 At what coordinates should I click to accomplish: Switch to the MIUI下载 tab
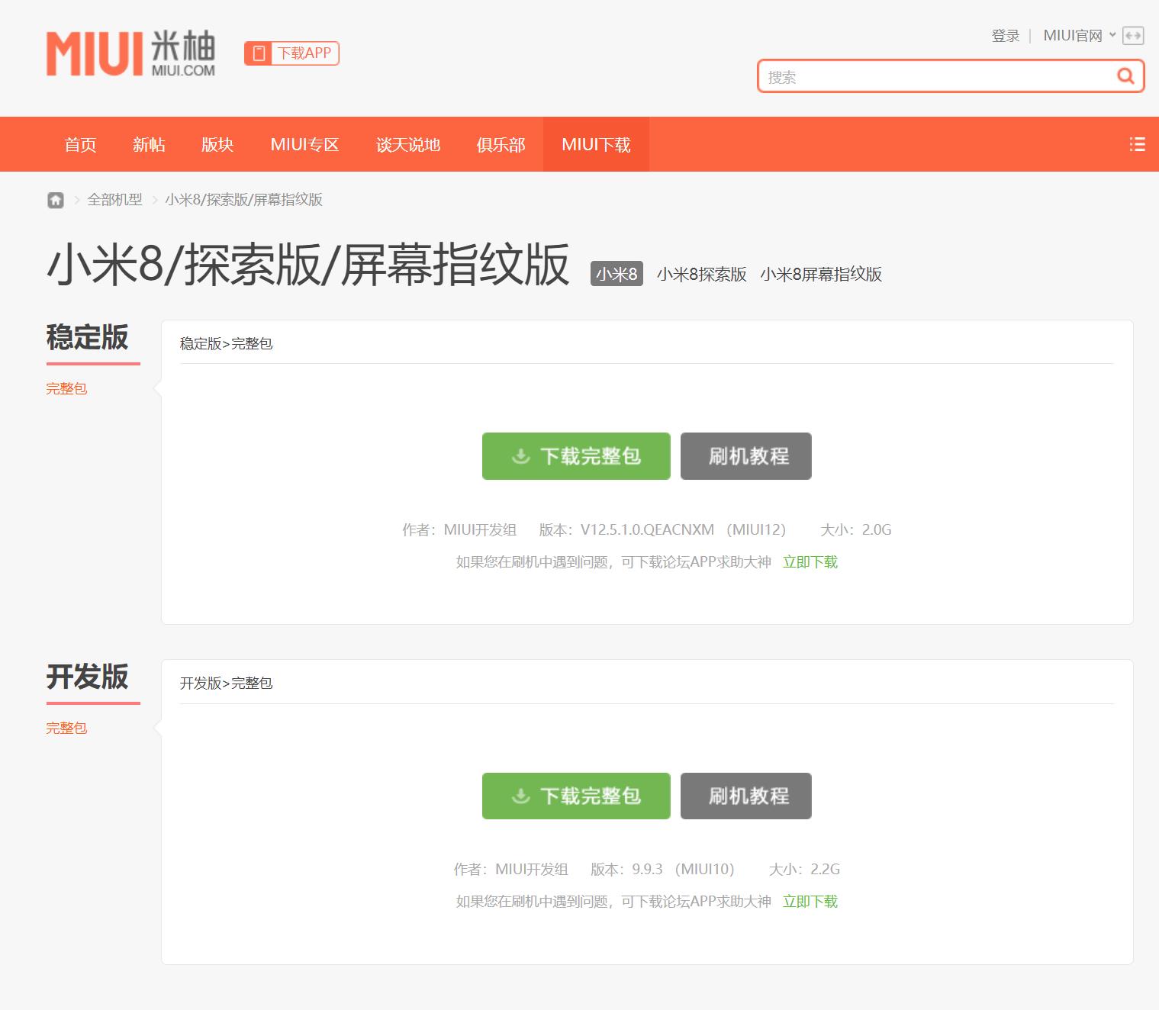tap(596, 144)
